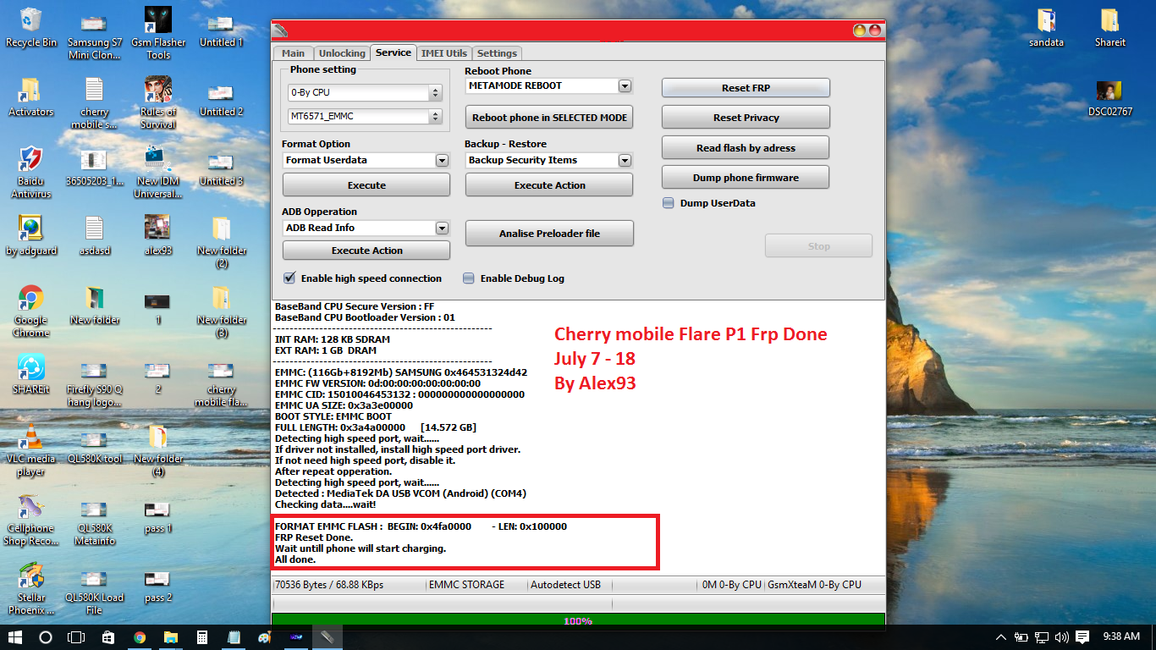Open the Recycle Bin desktop icon
This screenshot has height=650, width=1156.
[x=31, y=27]
